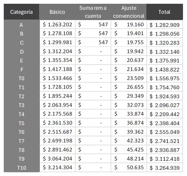Click the T7 category cell

(22, 141)
